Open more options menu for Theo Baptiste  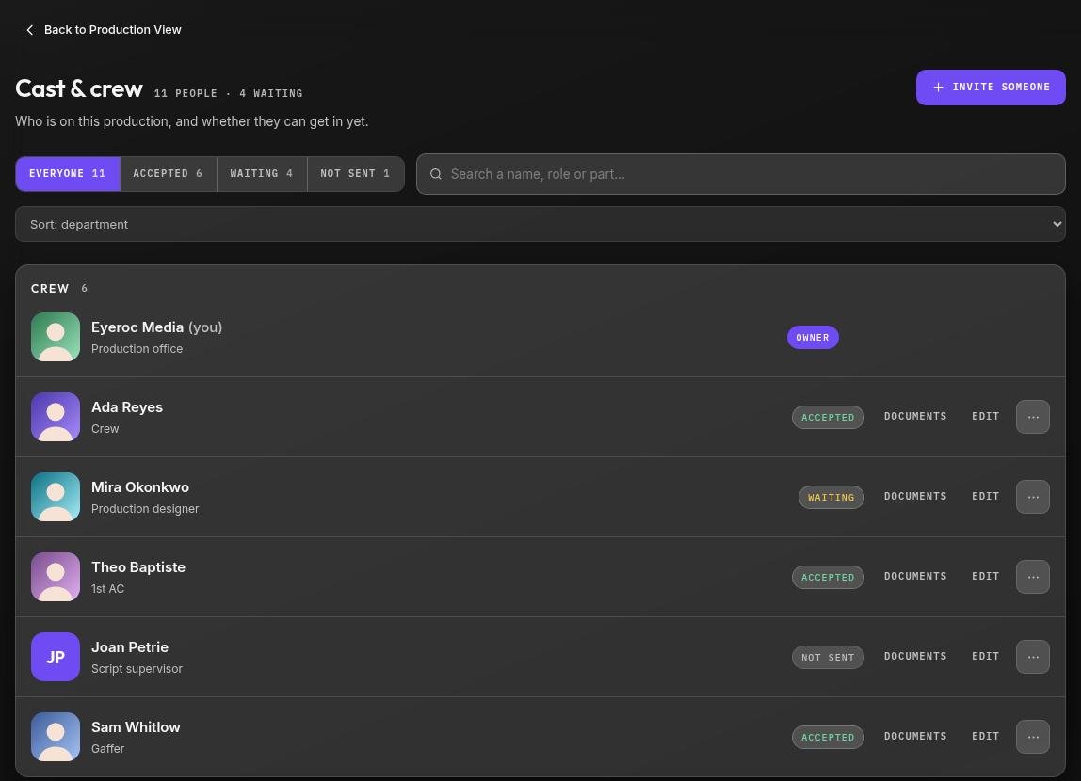point(1033,577)
